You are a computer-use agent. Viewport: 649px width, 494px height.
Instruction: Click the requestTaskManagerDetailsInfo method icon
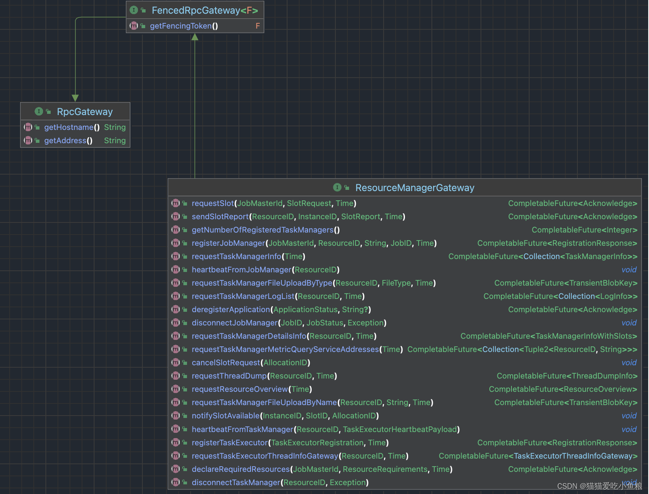coord(176,336)
